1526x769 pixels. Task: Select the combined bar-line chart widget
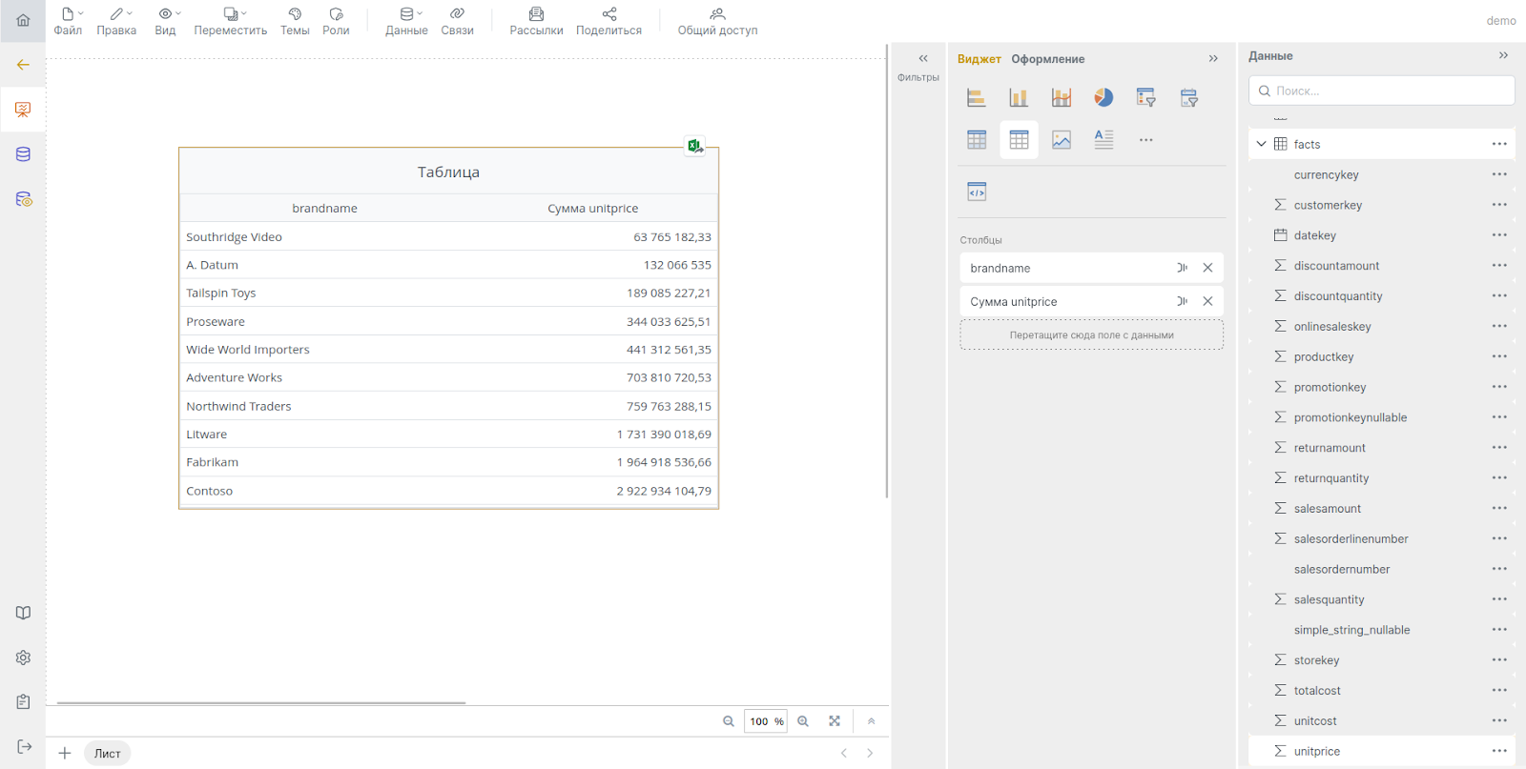1062,97
